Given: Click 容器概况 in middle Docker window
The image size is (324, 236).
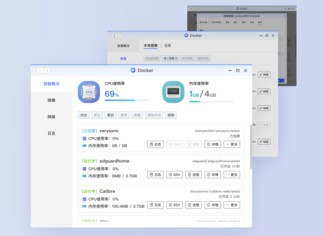Looking at the screenshot, I should (x=123, y=46).
